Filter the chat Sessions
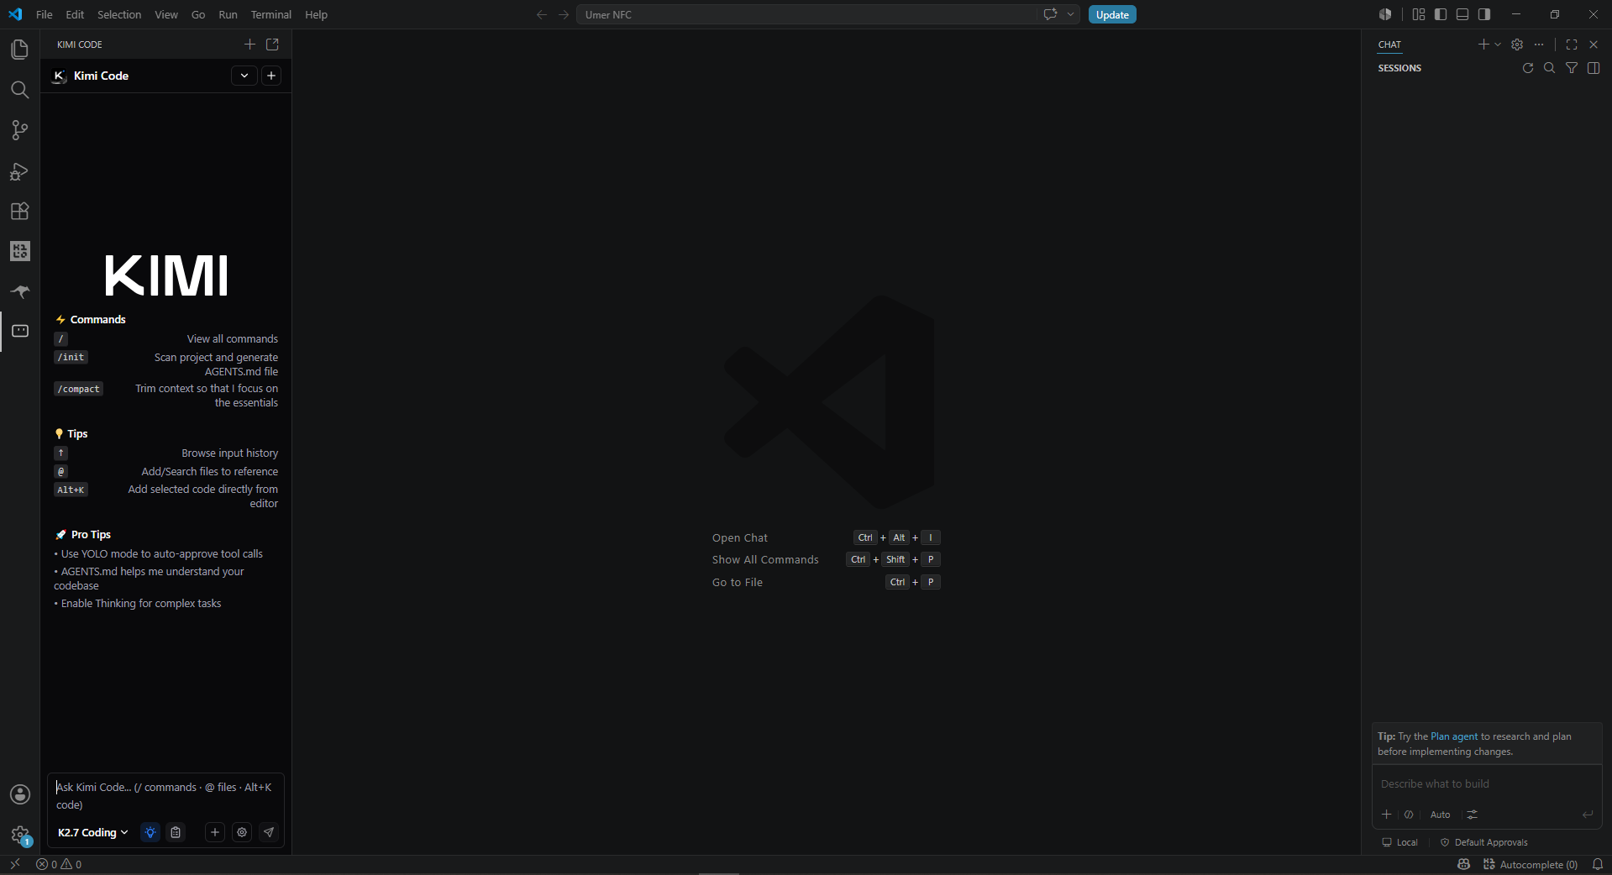Screen dimensions: 1612x875 [x=1572, y=68]
